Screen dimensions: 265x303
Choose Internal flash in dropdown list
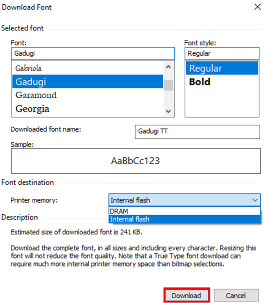click(x=184, y=219)
